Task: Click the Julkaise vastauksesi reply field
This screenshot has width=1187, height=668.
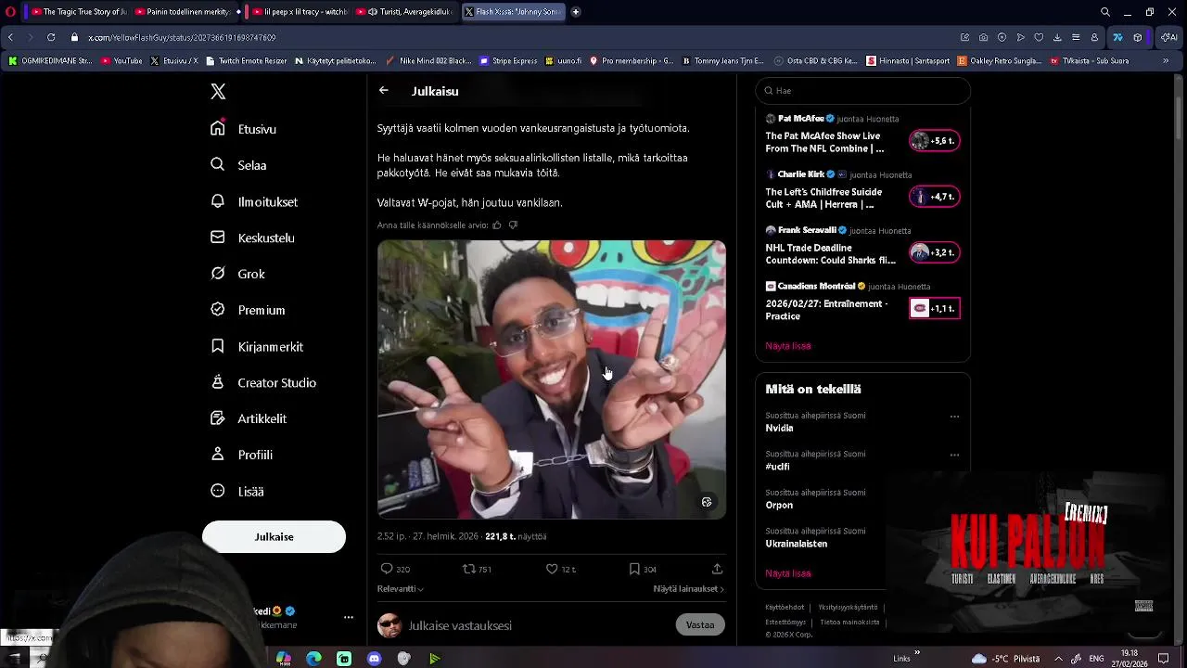Action: [x=538, y=625]
